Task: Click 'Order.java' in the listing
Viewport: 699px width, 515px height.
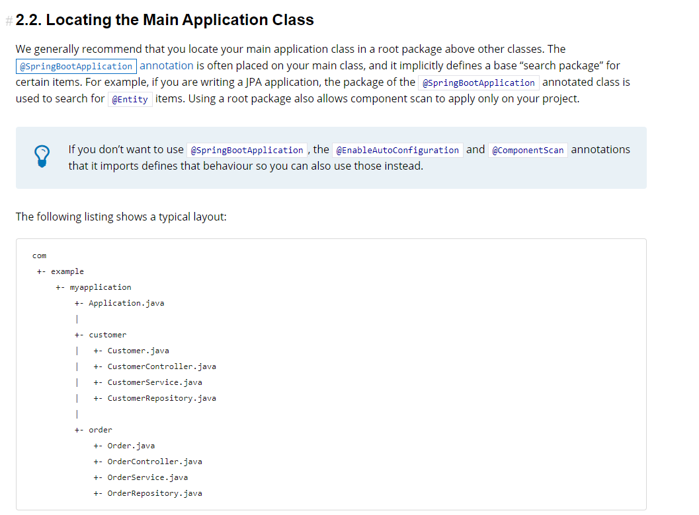Action: pos(131,446)
